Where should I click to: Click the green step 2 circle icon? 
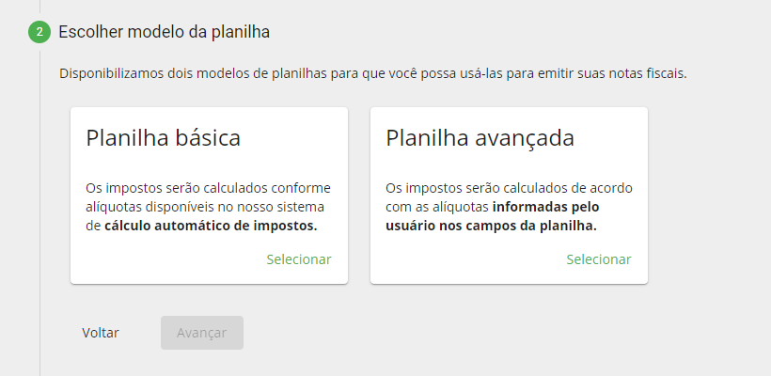click(x=39, y=32)
